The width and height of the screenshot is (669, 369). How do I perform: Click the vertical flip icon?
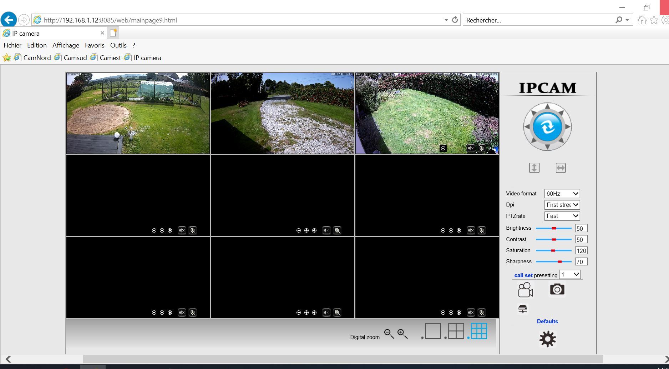[534, 168]
